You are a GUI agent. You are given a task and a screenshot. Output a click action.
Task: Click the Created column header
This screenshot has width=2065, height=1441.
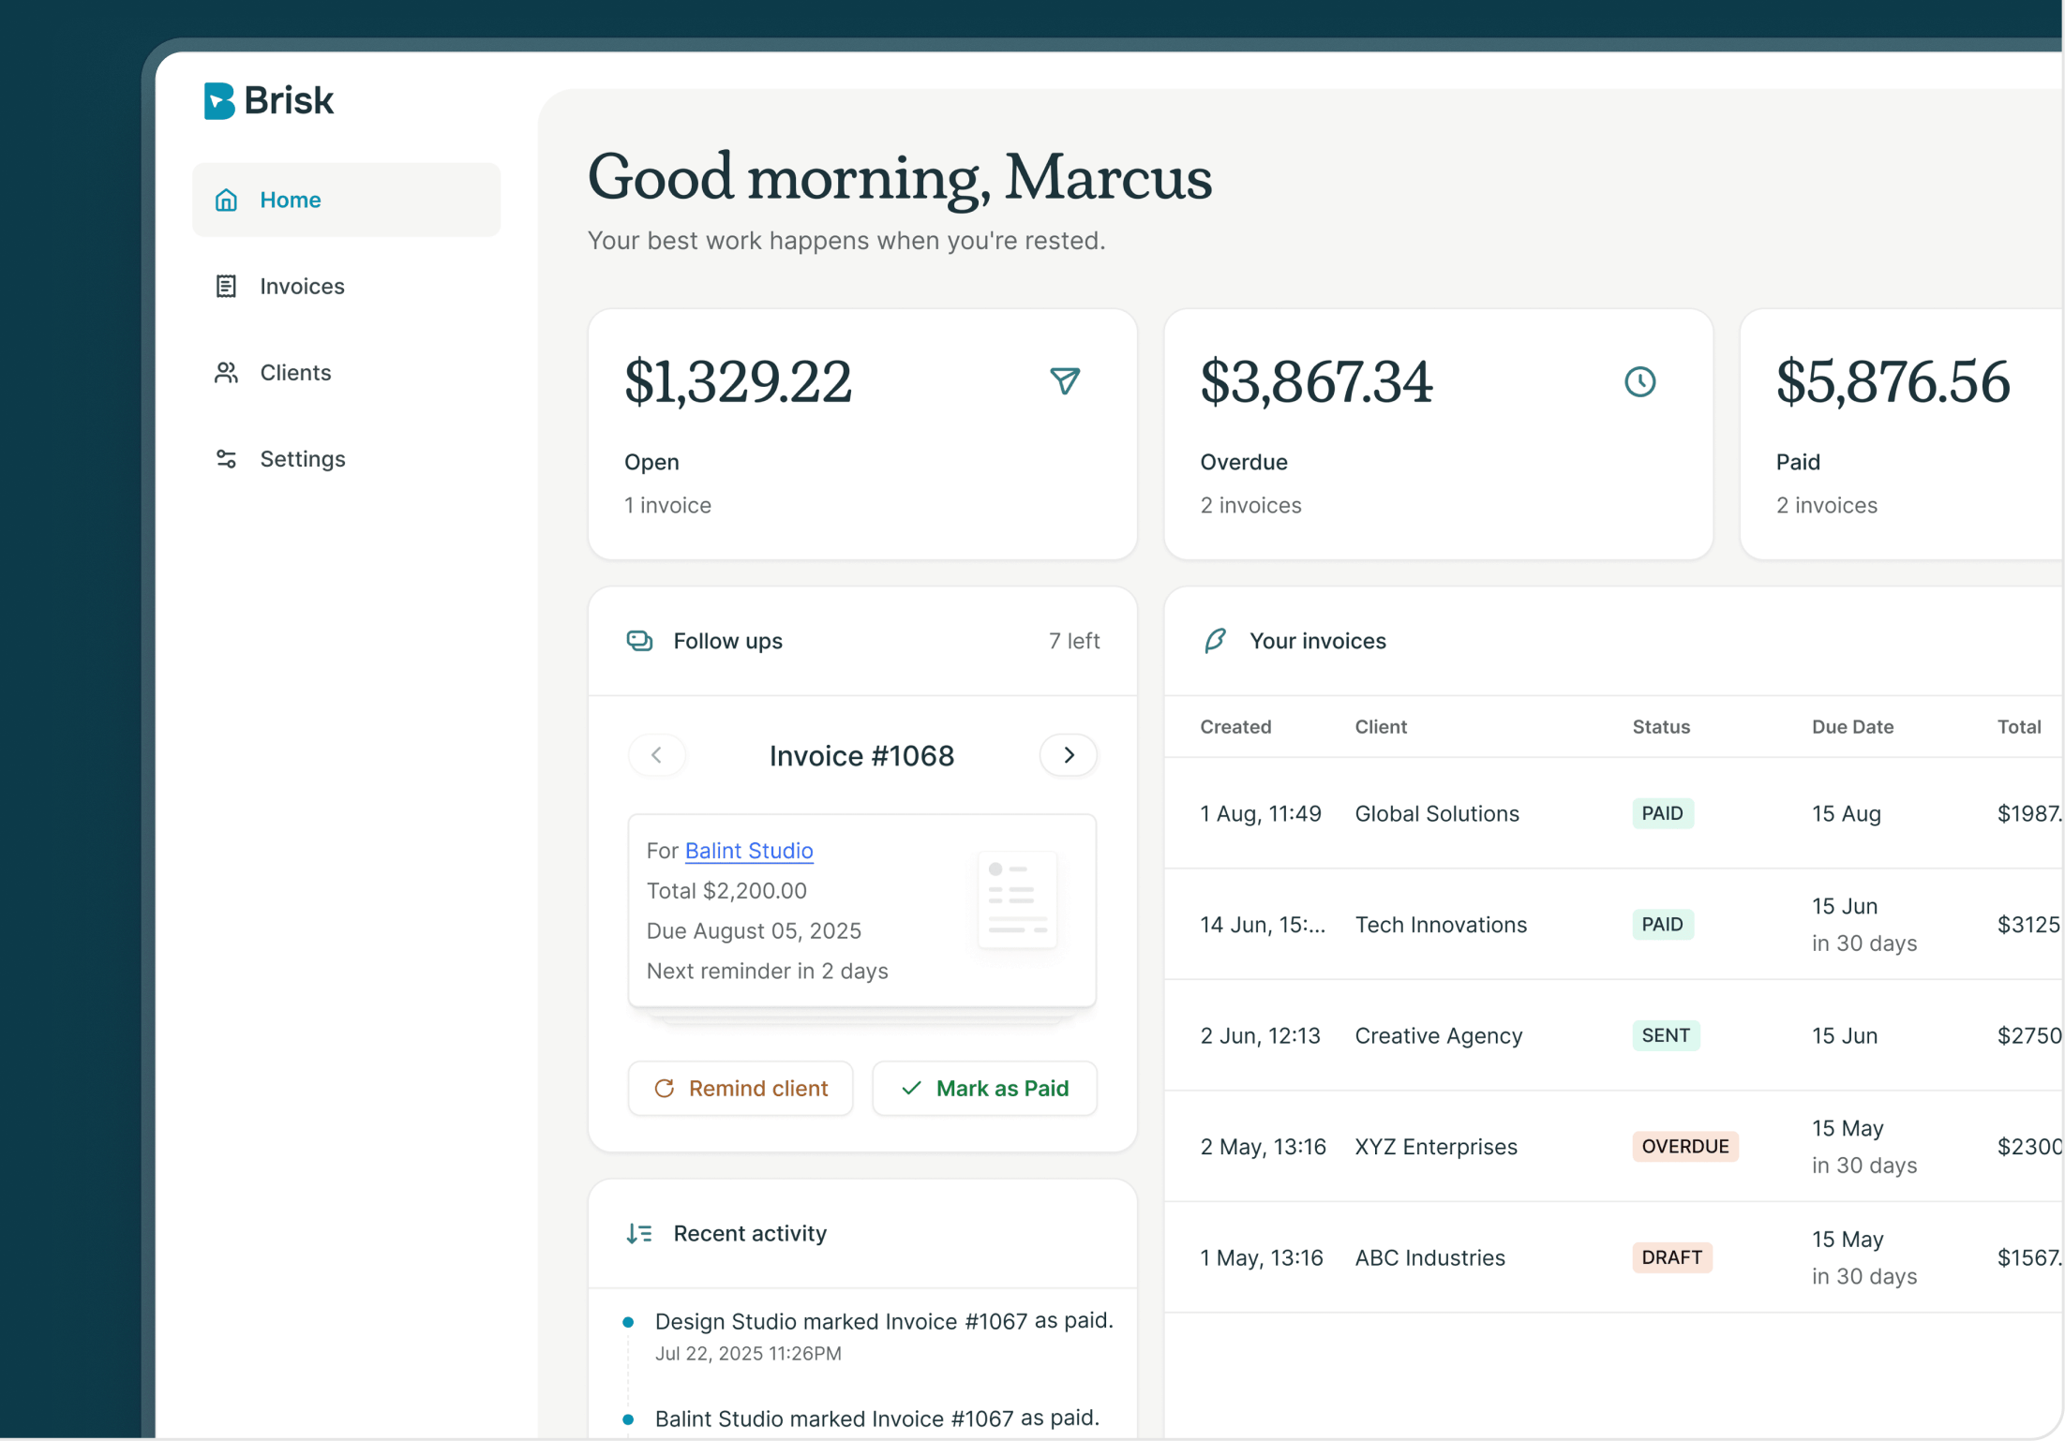(x=1235, y=727)
